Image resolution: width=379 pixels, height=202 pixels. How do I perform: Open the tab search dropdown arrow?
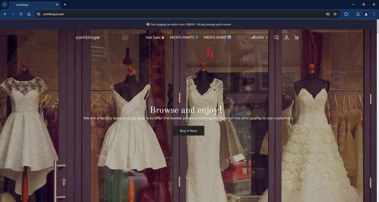[5, 5]
